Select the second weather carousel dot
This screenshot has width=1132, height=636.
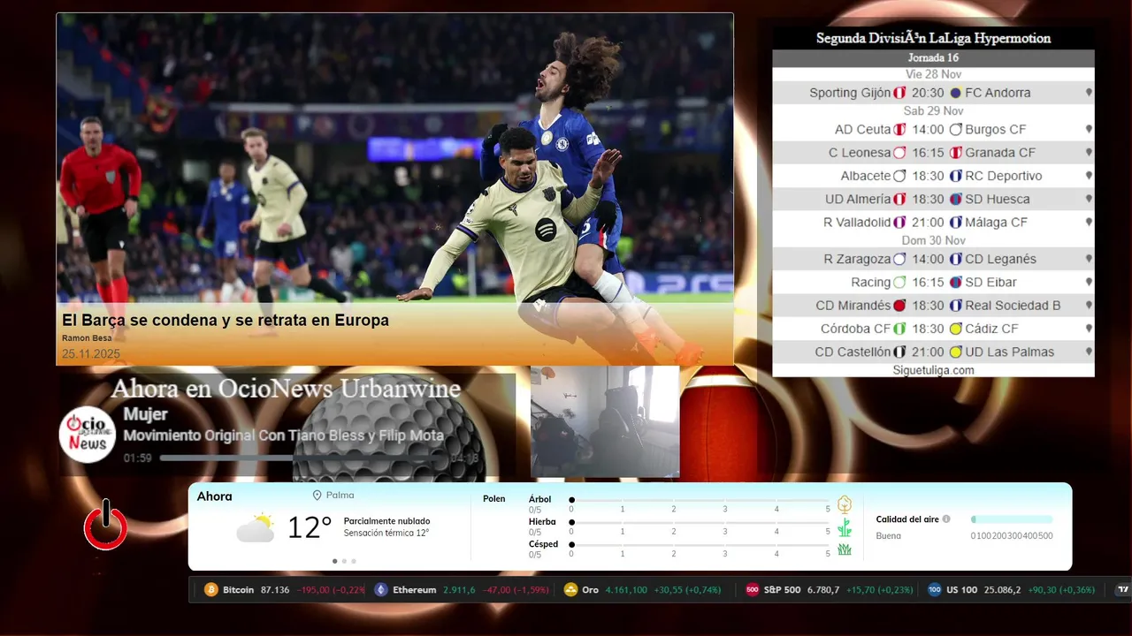(344, 561)
